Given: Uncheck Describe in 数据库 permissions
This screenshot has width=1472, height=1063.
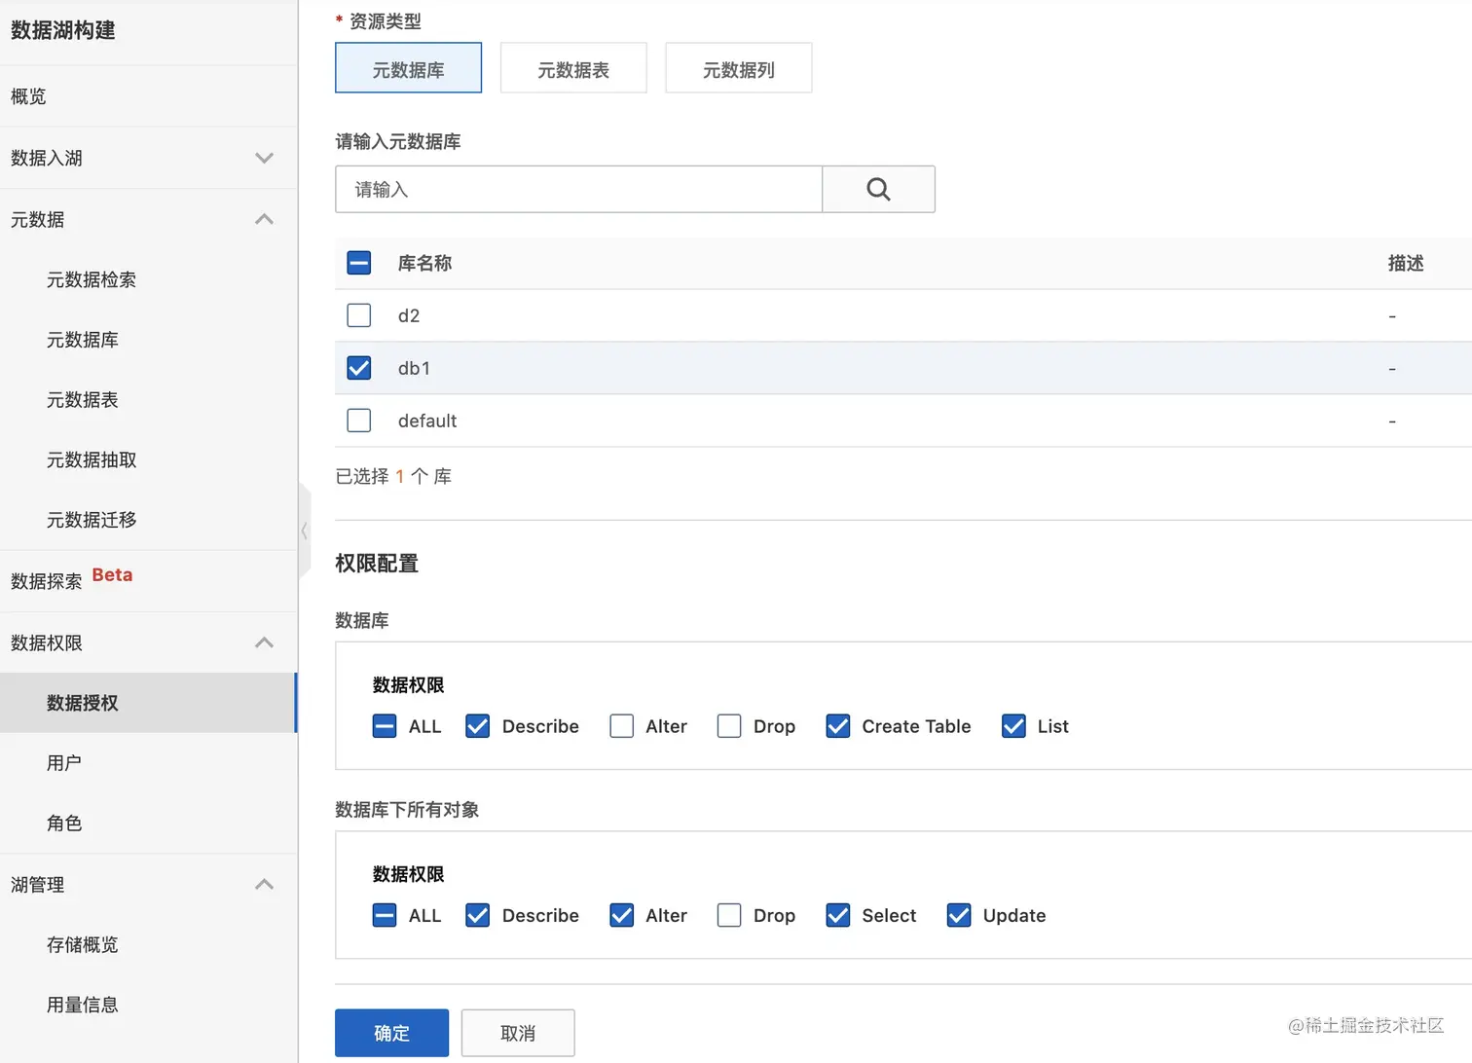Looking at the screenshot, I should click(477, 726).
